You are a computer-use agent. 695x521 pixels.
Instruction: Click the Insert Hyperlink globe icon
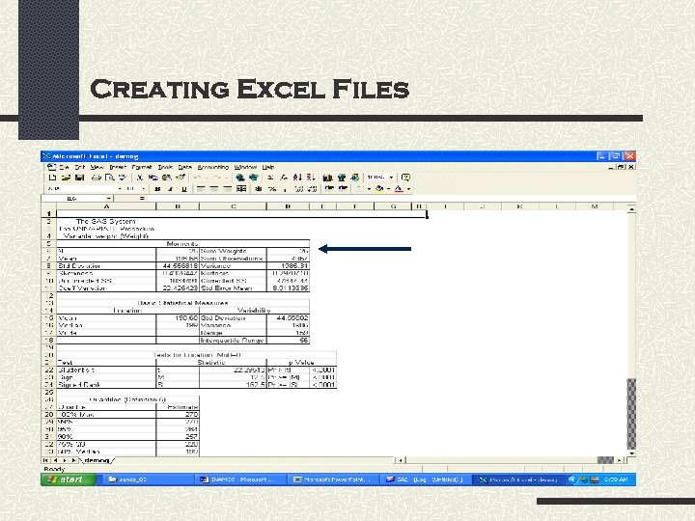coord(240,178)
